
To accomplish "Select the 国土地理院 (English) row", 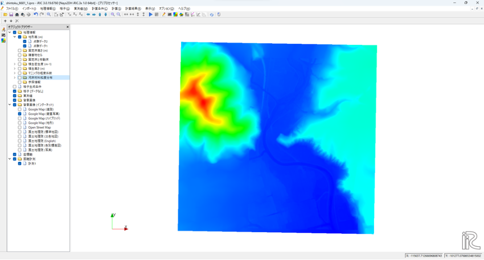I will [x=42, y=141].
